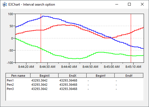Click the Pen3 EndX value 43293.36468

pyautogui.click(x=68, y=89)
